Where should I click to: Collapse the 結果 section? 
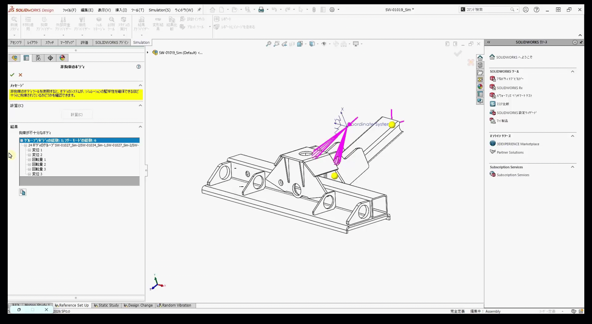coord(140,127)
